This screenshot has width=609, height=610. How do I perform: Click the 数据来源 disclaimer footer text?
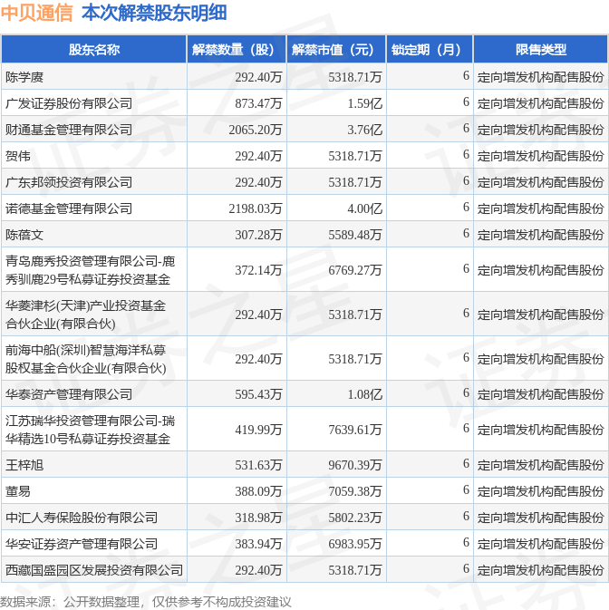(x=145, y=602)
